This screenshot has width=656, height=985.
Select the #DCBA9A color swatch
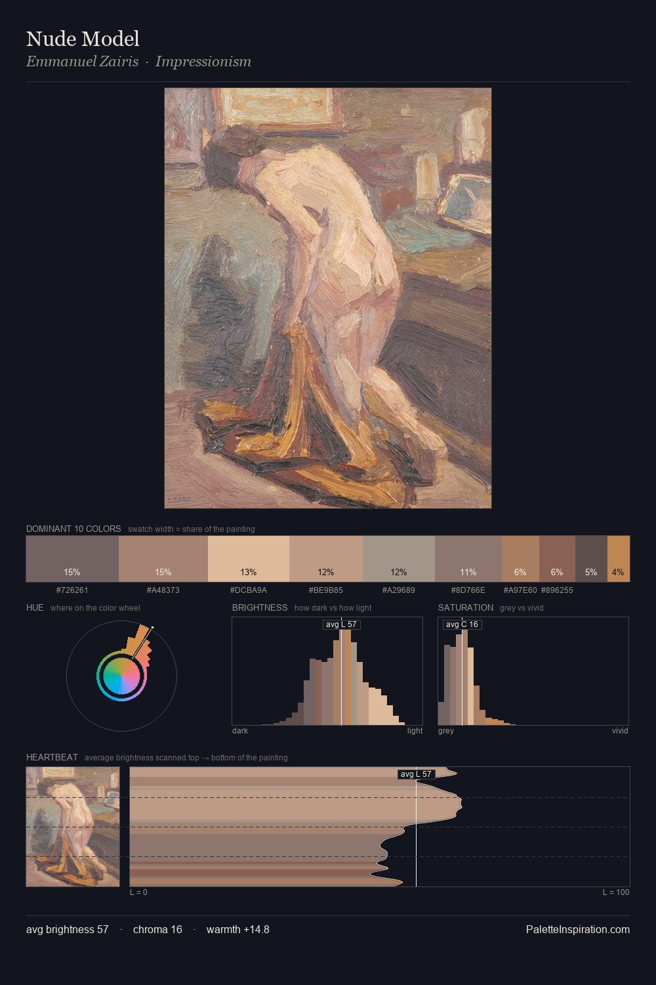coord(249,559)
